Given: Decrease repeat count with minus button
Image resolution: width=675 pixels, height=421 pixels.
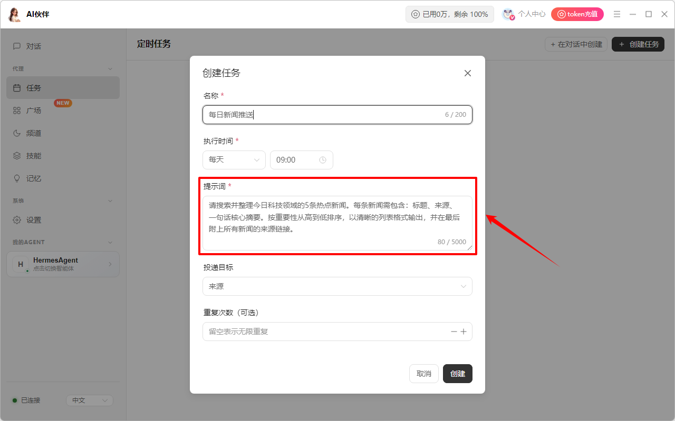Looking at the screenshot, I should pyautogui.click(x=454, y=332).
